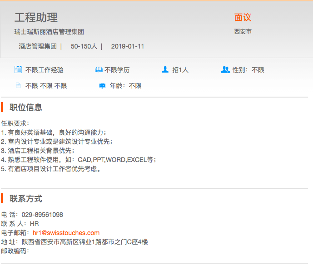Click the city label 西安市
The height and width of the screenshot is (265, 313).
coord(243,32)
